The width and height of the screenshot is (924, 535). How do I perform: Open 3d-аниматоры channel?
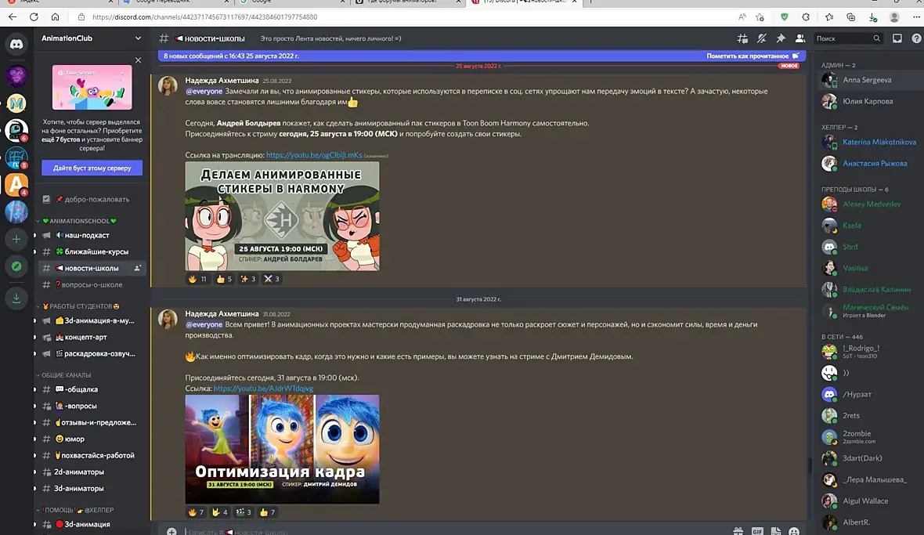coord(92,489)
